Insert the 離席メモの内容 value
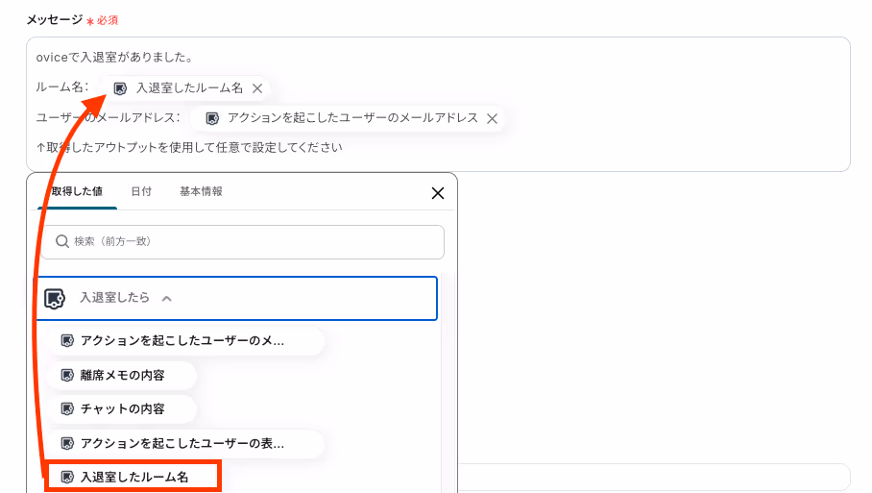Image resolution: width=872 pixels, height=493 pixels. [122, 375]
